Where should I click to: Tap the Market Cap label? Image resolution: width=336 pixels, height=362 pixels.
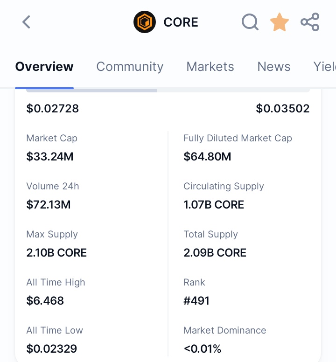(52, 138)
